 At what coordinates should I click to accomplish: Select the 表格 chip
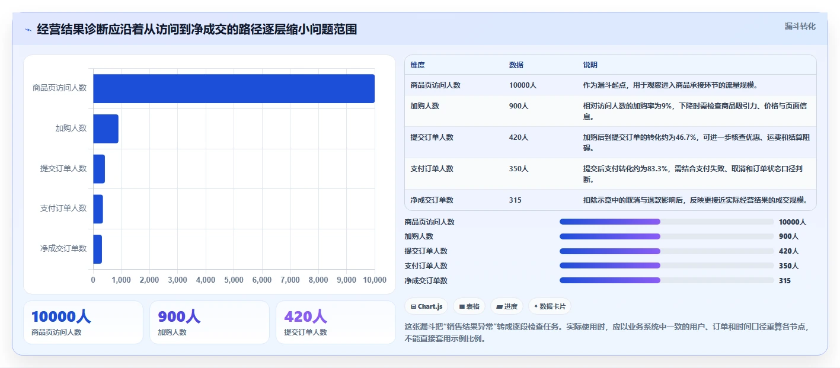click(x=469, y=306)
